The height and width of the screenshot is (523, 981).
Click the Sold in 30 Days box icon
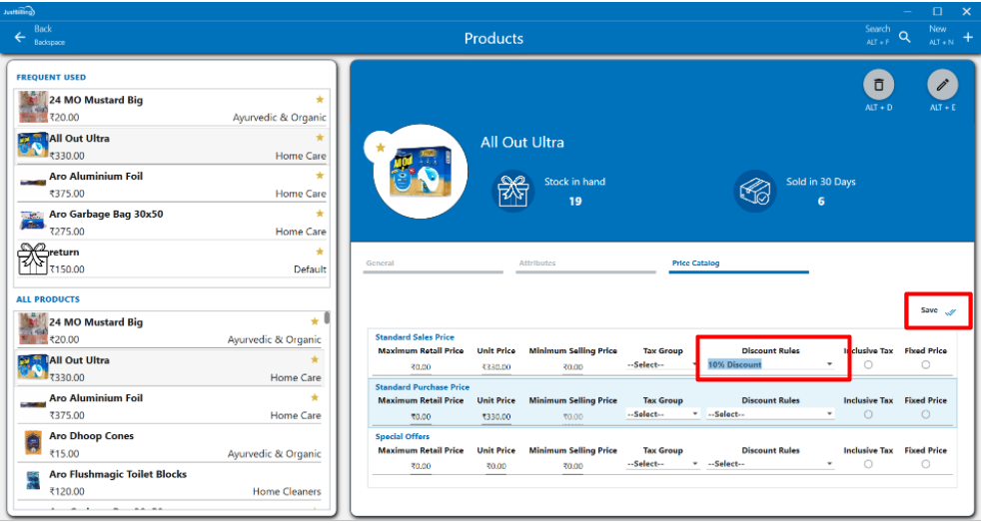tap(754, 191)
